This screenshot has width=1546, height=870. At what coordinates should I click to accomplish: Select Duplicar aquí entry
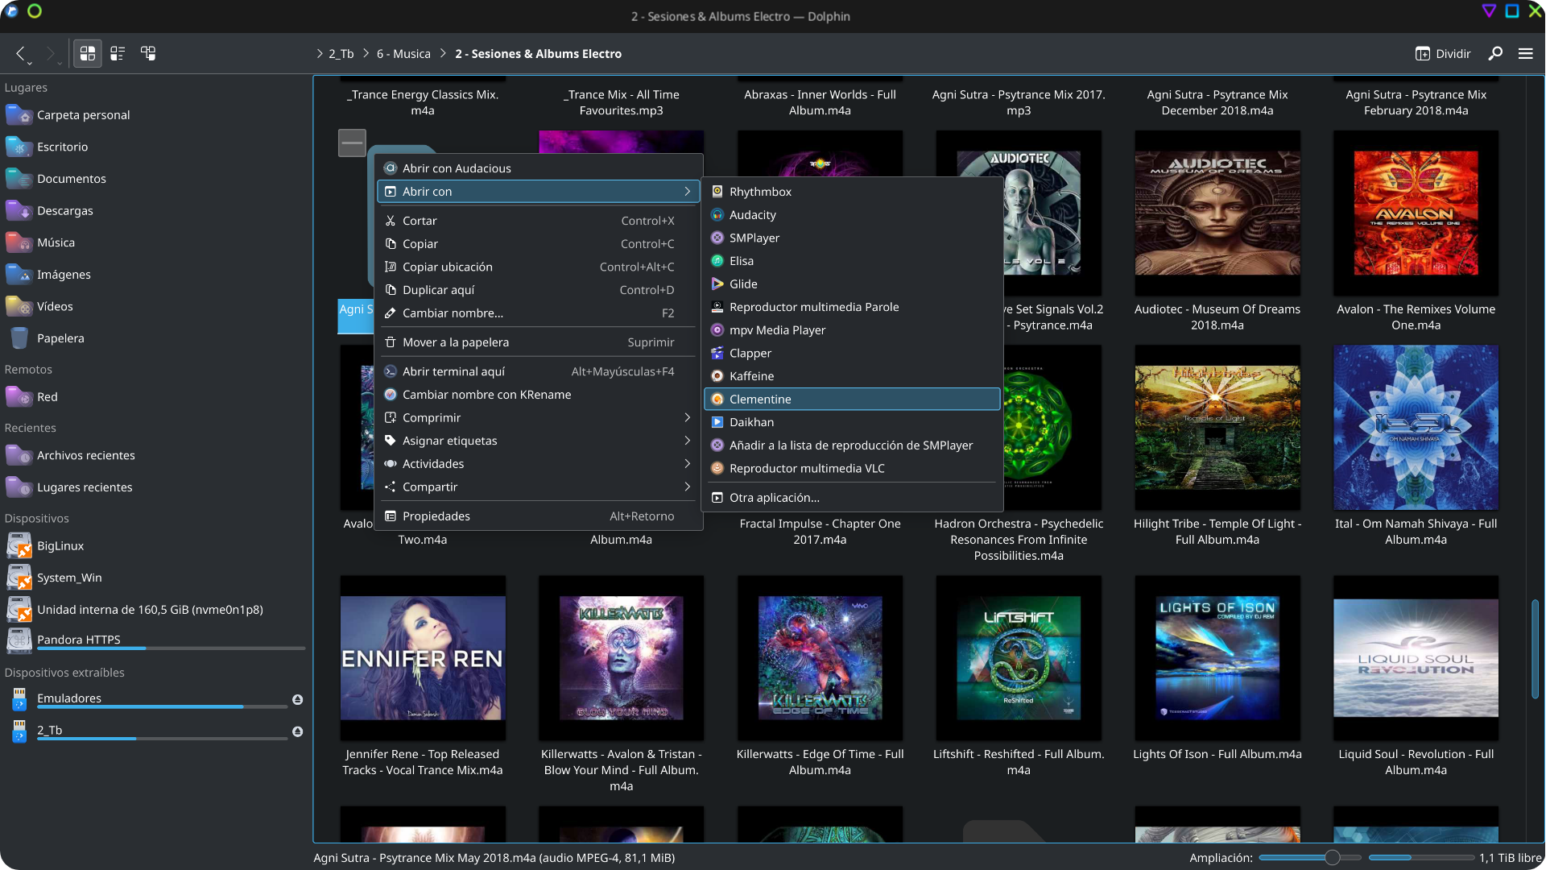[x=538, y=290]
